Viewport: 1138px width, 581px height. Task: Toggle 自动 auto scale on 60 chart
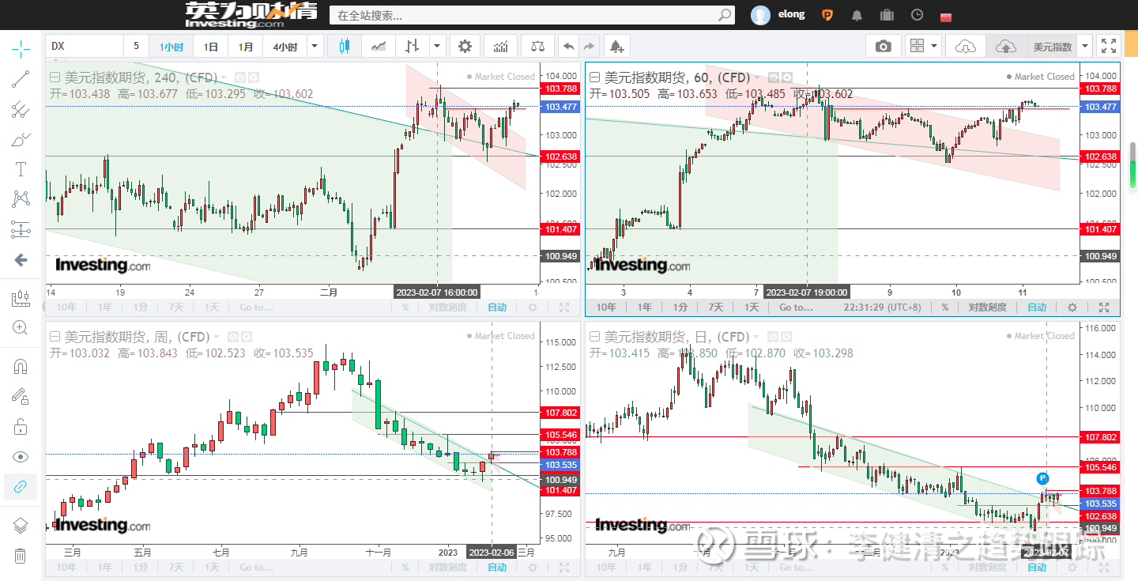(1037, 307)
